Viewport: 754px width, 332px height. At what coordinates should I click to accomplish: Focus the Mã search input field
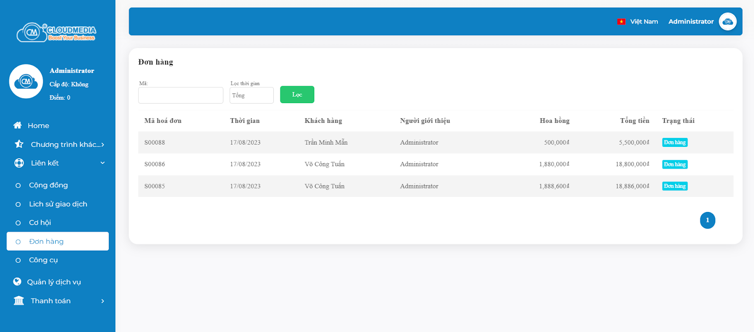click(x=180, y=95)
